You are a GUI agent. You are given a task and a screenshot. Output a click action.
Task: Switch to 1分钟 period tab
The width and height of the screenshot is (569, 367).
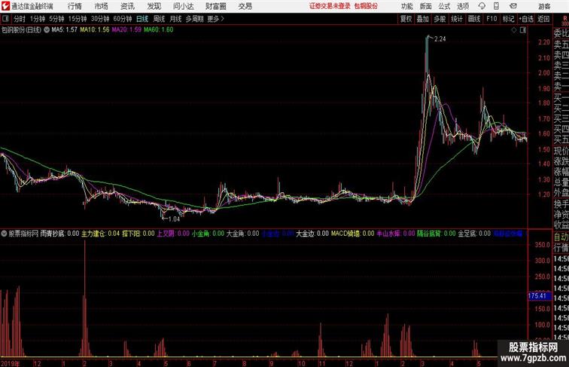[x=38, y=19]
